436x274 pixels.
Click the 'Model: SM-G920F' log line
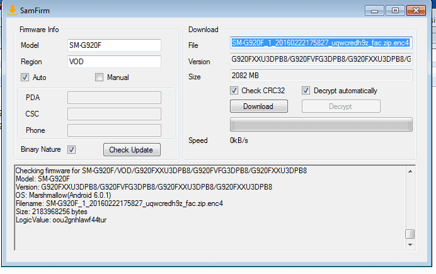tap(43, 179)
